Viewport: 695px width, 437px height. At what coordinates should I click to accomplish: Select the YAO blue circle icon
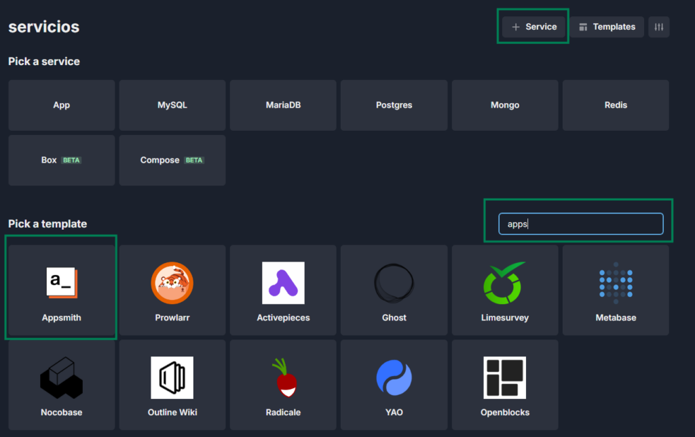click(394, 377)
